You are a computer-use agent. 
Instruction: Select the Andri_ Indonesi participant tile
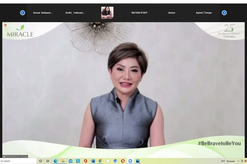click(75, 13)
